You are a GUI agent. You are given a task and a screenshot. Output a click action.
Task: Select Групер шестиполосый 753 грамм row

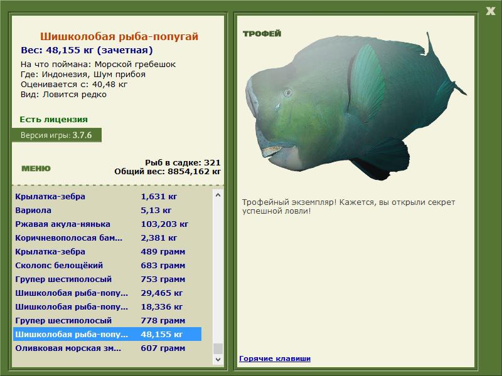pos(107,279)
